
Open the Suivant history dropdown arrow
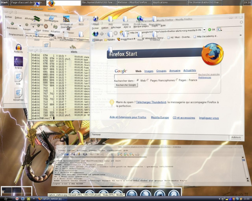pyautogui.click(x=33, y=27)
